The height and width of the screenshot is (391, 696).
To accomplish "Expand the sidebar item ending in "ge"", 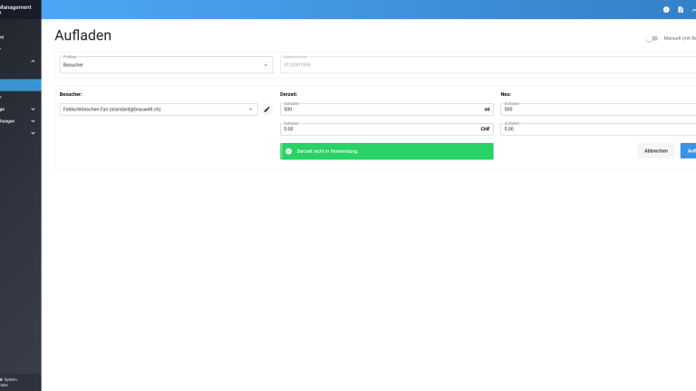I will (33, 109).
